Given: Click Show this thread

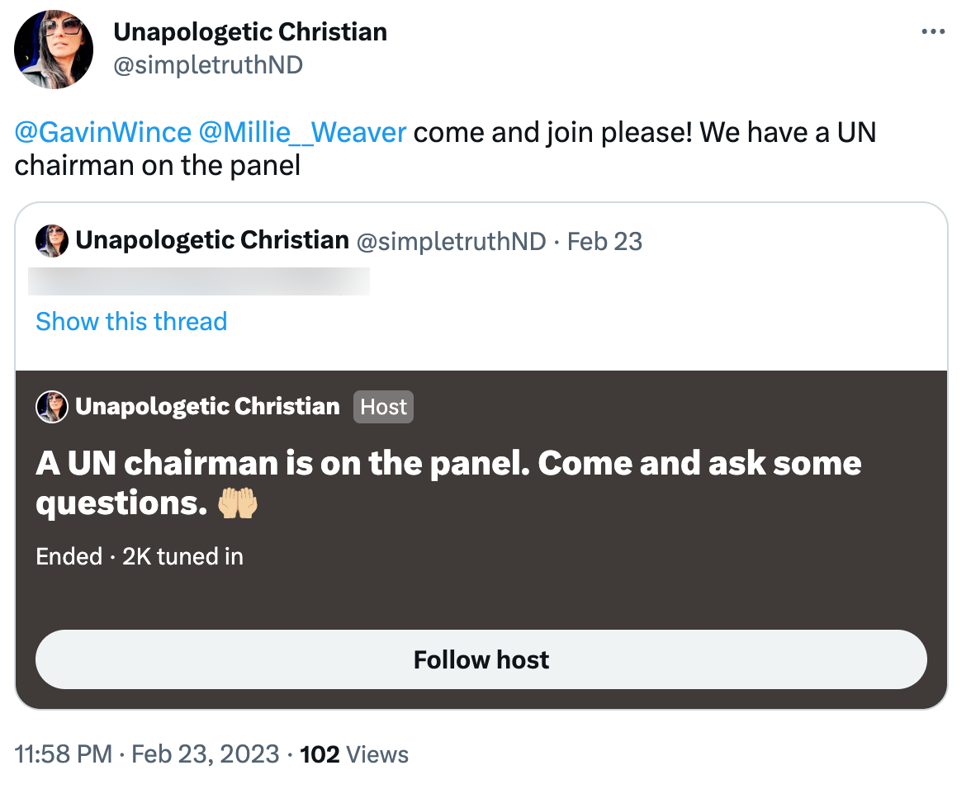Looking at the screenshot, I should [x=131, y=322].
